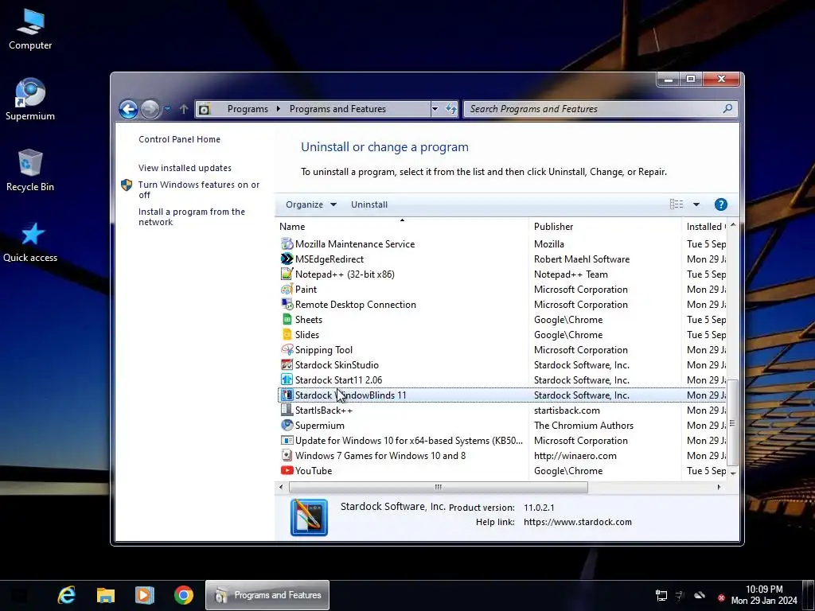Click the Stardock Start11 icon
Image resolution: width=815 pixels, height=611 pixels.
click(287, 379)
